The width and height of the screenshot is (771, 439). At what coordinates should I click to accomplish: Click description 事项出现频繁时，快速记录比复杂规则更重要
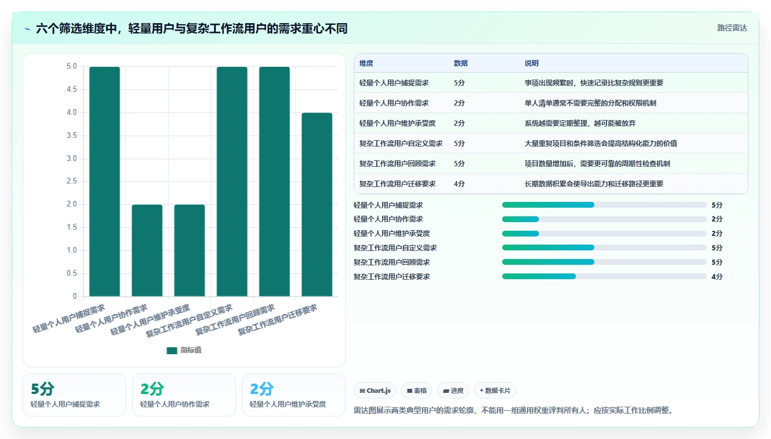[594, 83]
